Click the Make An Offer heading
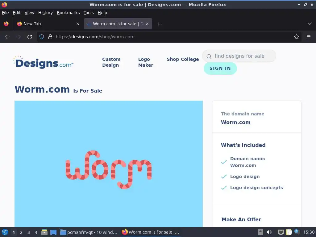This screenshot has height=237, width=316. coord(241,219)
